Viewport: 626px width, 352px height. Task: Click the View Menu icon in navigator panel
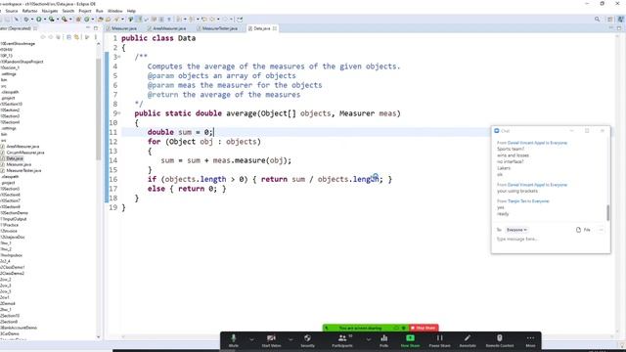point(96,37)
